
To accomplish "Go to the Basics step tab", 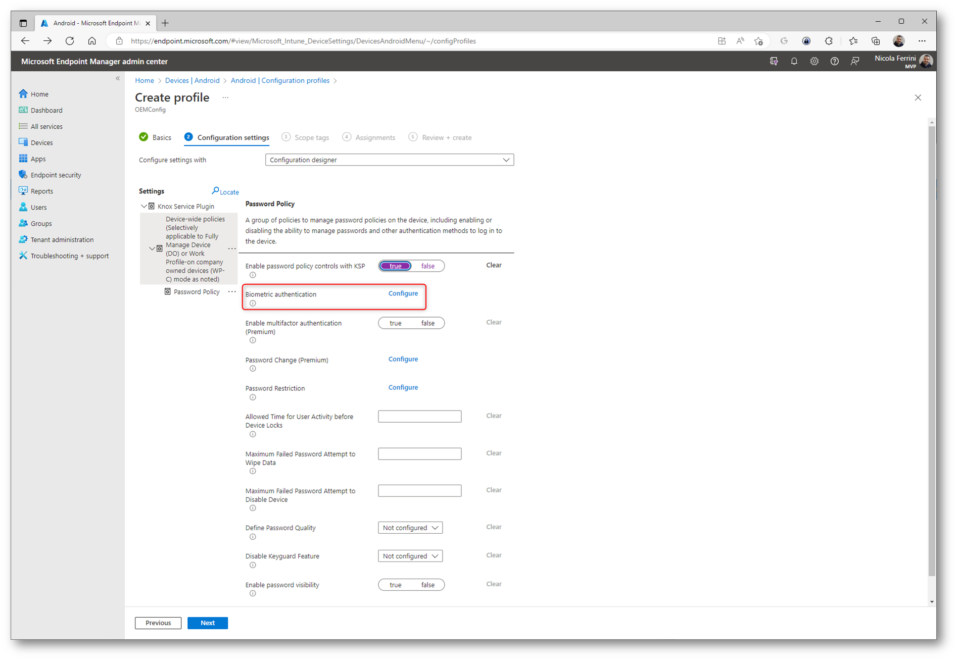I will point(156,137).
